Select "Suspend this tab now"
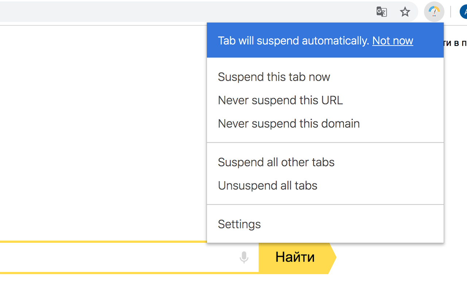Viewport: 467px width, 292px height. point(274,77)
